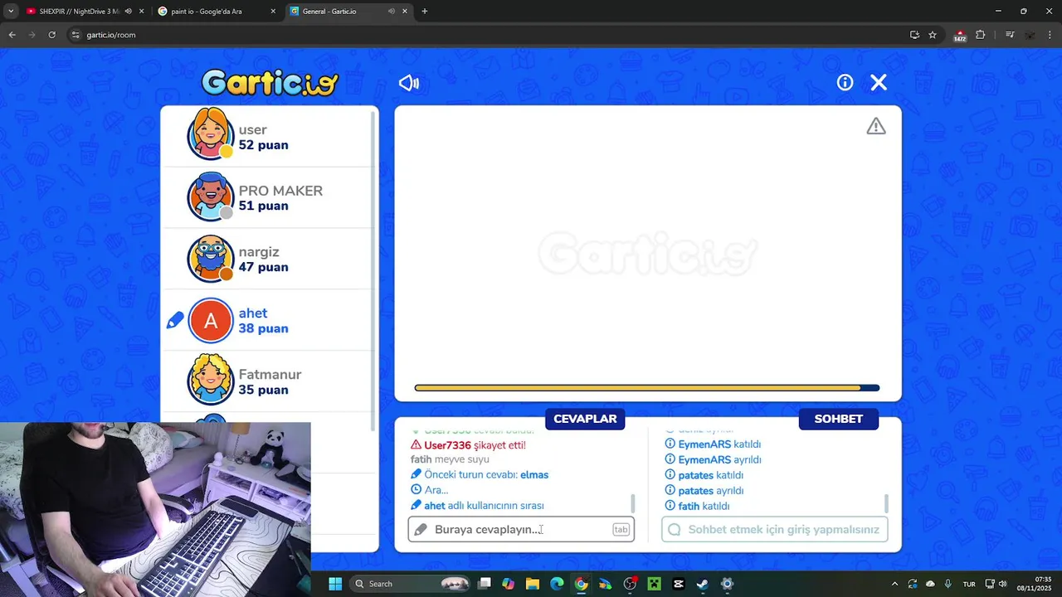Click the tab key hint in answer box
Viewport: 1062px width, 597px height.
point(621,530)
